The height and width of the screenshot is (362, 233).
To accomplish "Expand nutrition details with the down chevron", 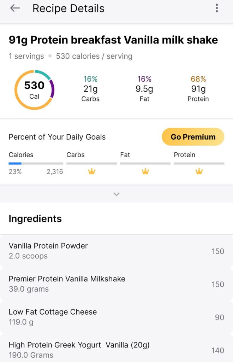I will pyautogui.click(x=116, y=194).
